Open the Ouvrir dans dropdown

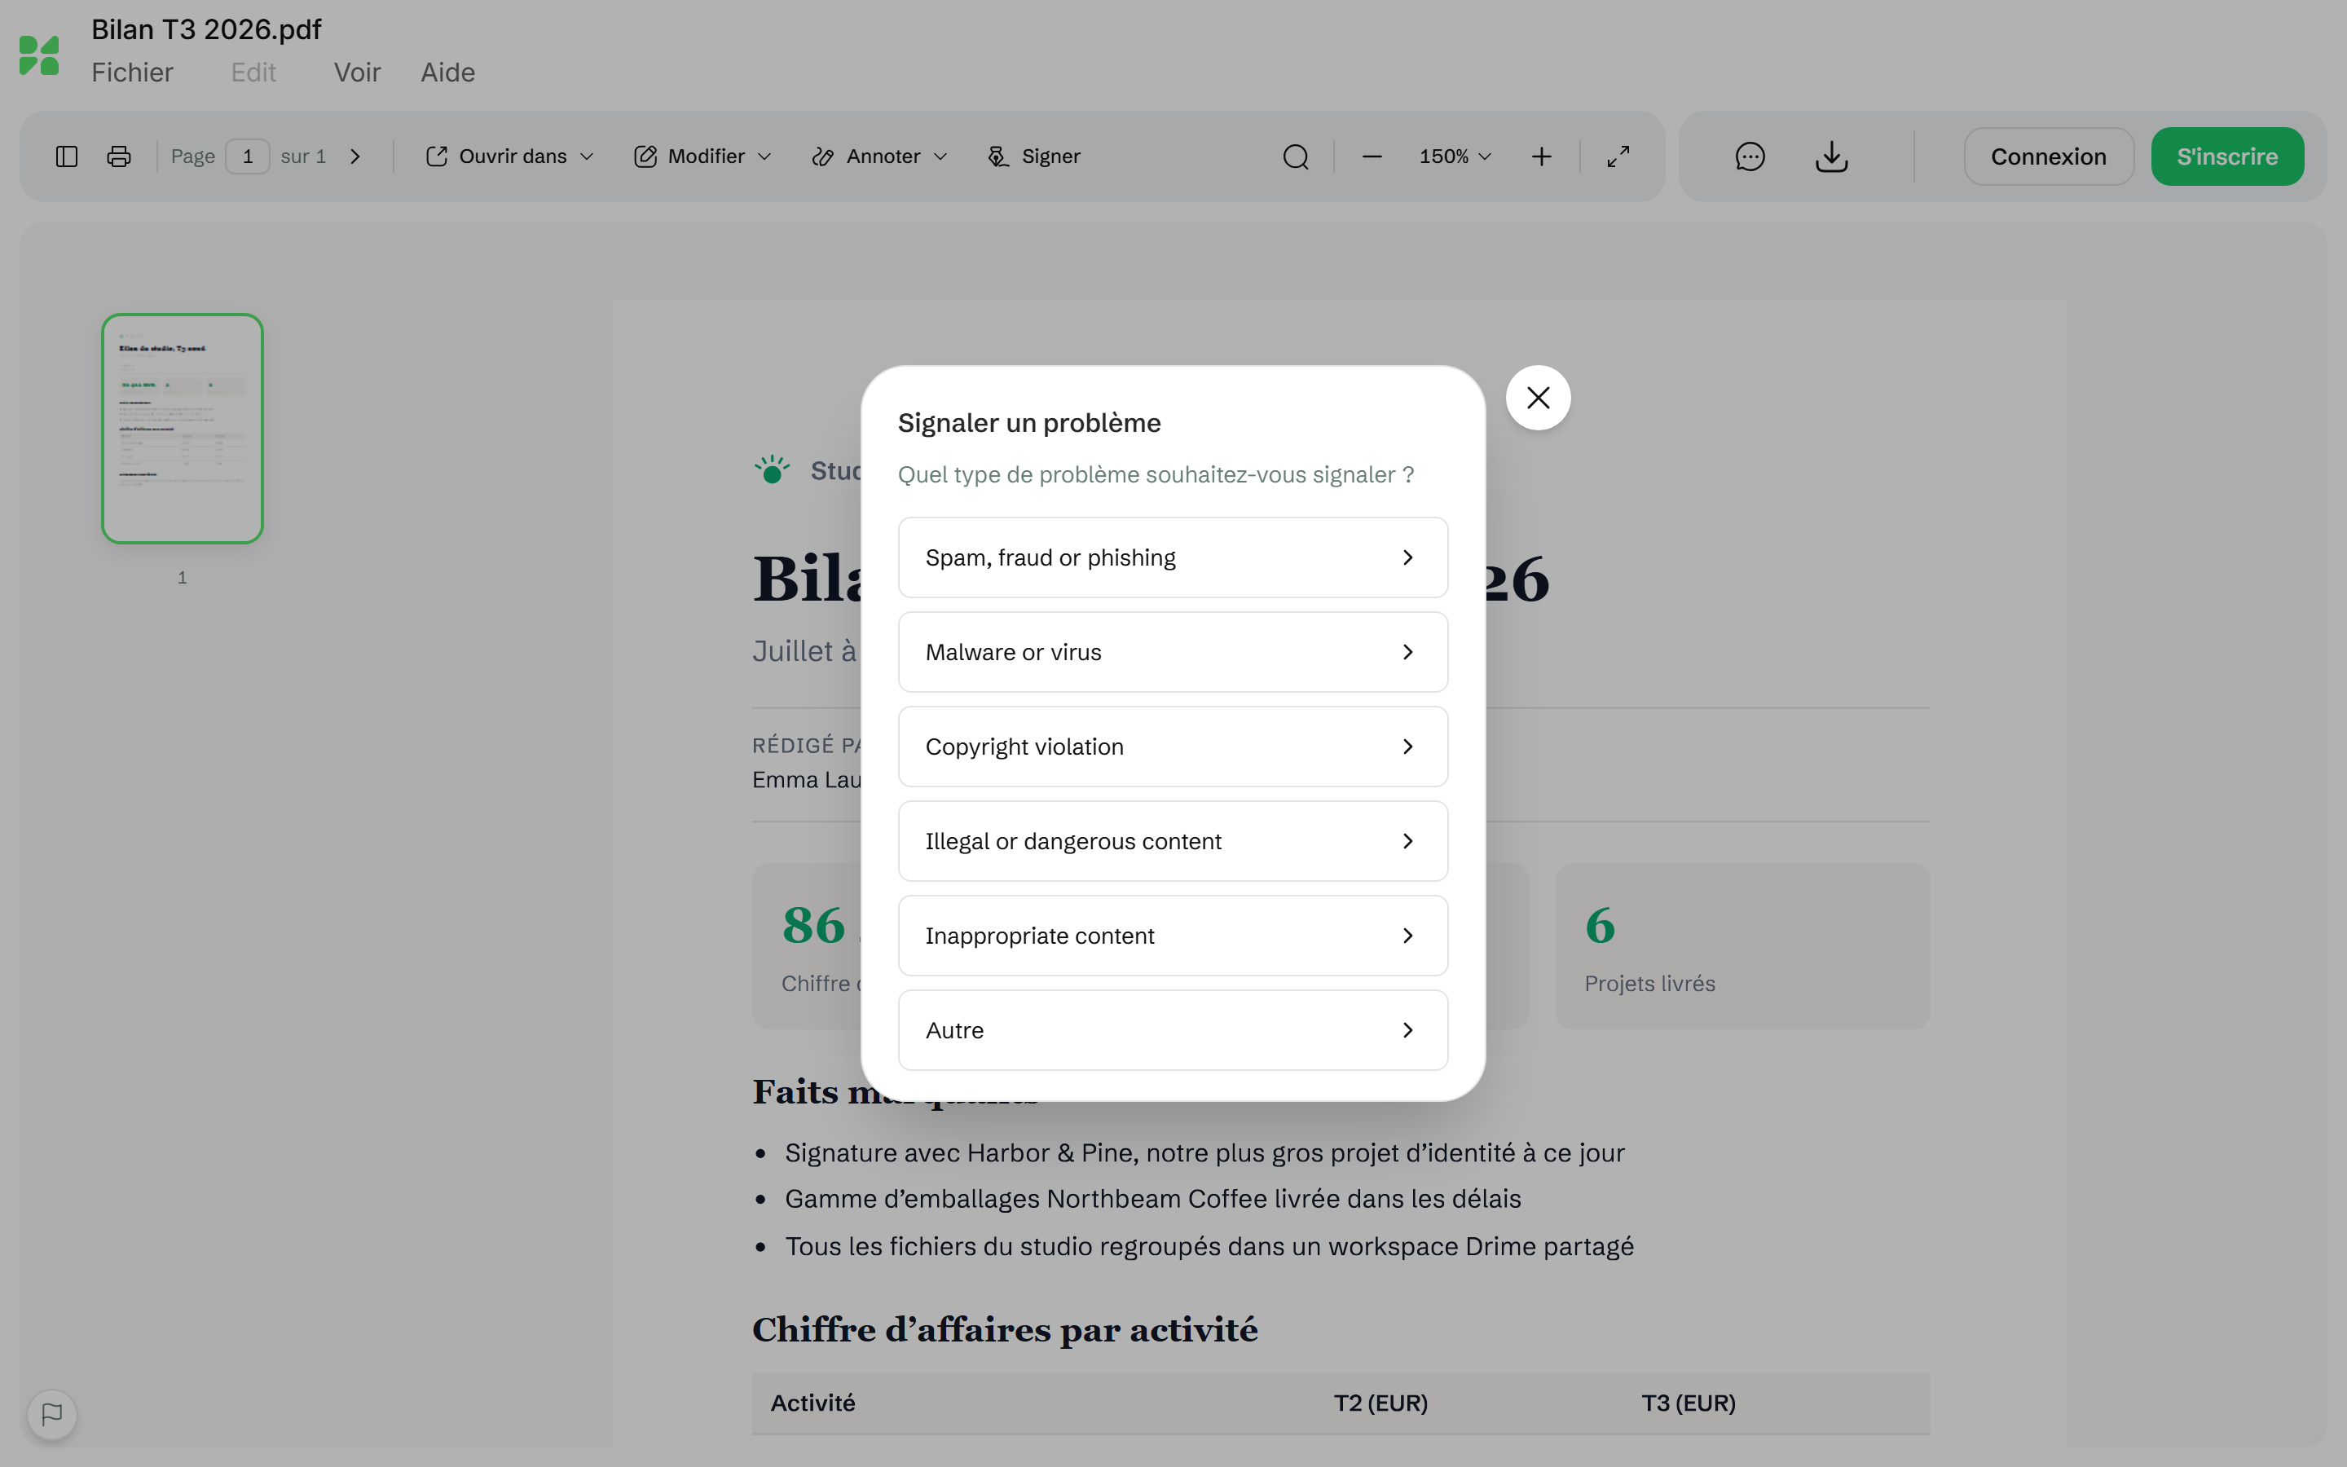pos(509,156)
